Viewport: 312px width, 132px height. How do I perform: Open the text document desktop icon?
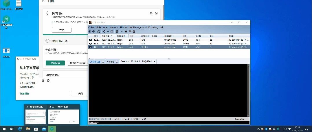click(x=19, y=5)
